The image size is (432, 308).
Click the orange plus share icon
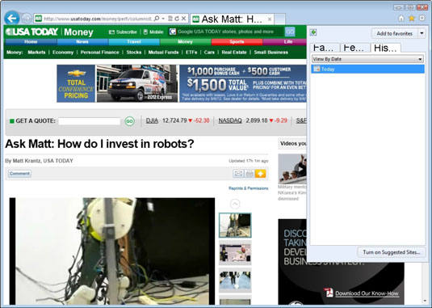tap(260, 174)
